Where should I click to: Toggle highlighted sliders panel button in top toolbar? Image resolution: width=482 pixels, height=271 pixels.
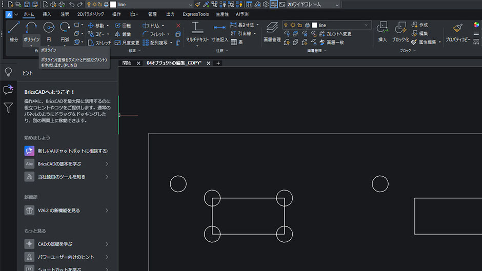[274, 4]
